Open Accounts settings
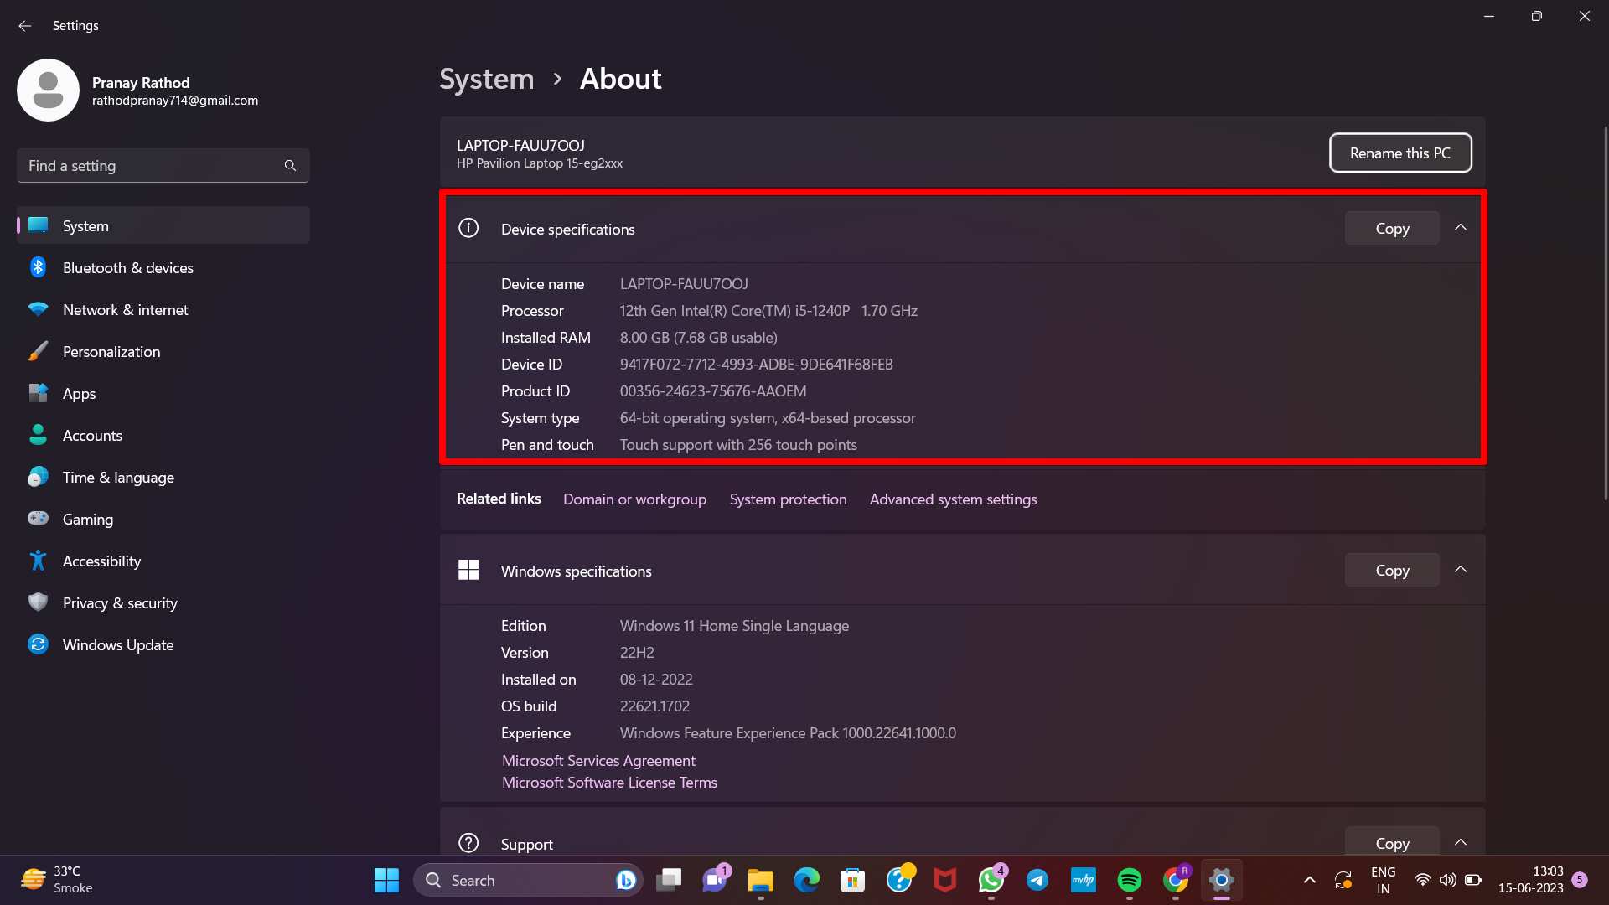Screen dimensions: 1609x905 [163, 435]
